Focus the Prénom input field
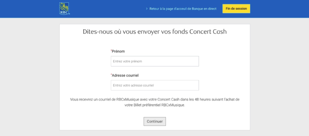This screenshot has height=136, width=309. (154, 61)
